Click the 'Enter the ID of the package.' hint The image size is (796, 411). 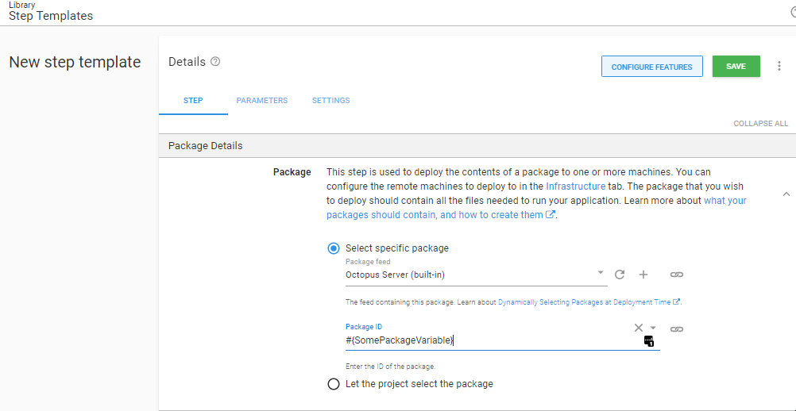(390, 367)
